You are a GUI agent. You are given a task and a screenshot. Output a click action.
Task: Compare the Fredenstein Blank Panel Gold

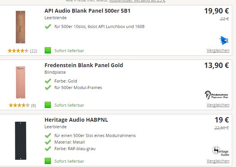pos(218,105)
